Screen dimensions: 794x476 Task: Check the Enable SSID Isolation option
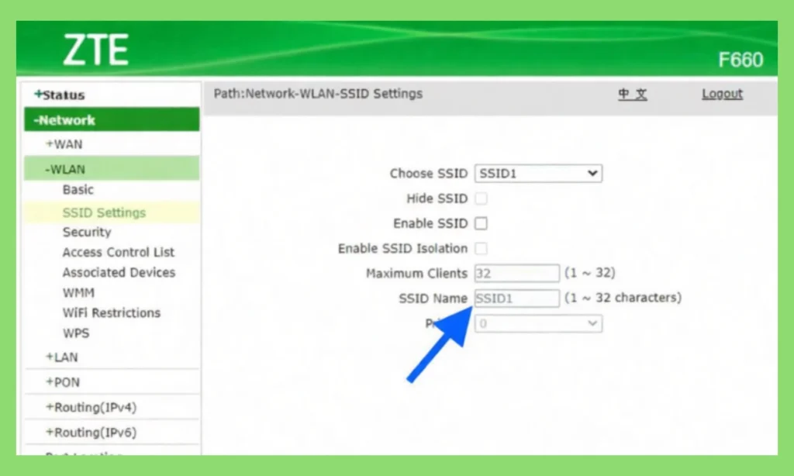click(x=482, y=248)
